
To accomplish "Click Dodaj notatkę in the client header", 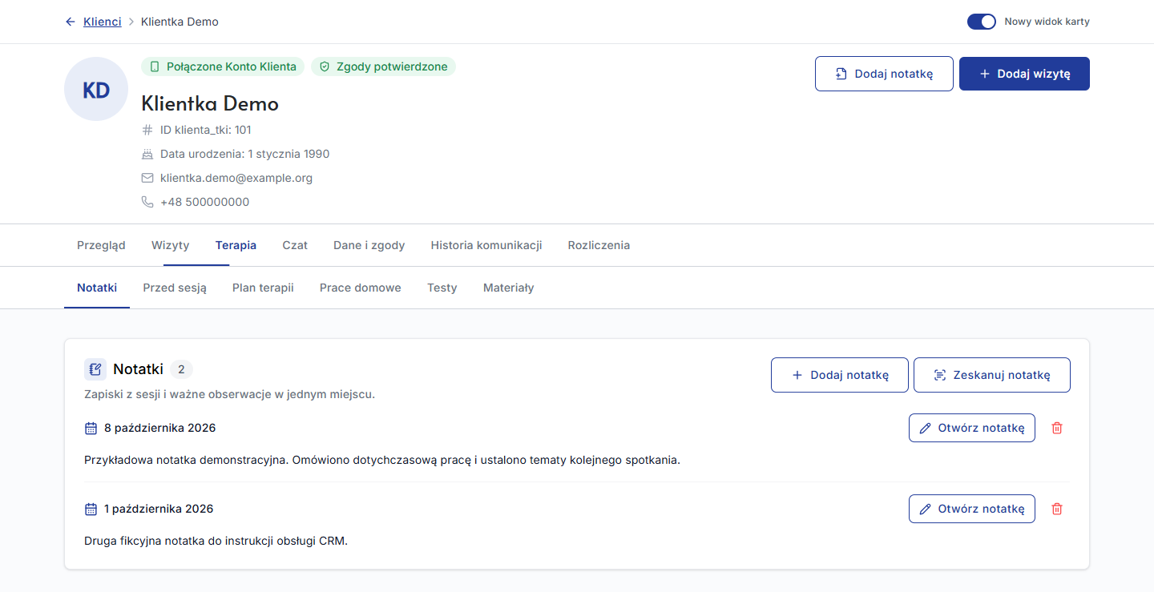I will tap(884, 74).
